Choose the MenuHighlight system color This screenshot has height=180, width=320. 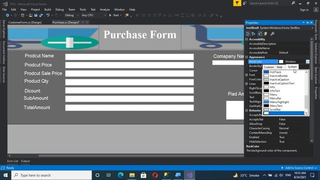click(x=283, y=102)
